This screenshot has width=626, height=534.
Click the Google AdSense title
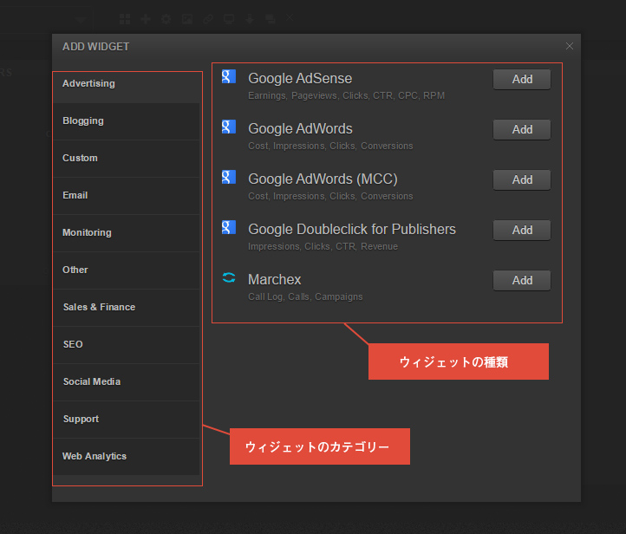click(300, 79)
